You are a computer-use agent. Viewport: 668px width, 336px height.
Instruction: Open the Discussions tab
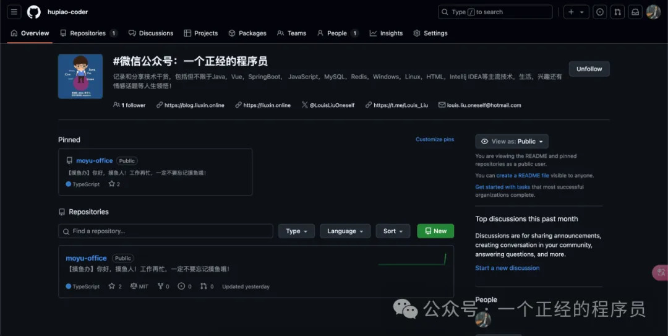pyautogui.click(x=151, y=33)
